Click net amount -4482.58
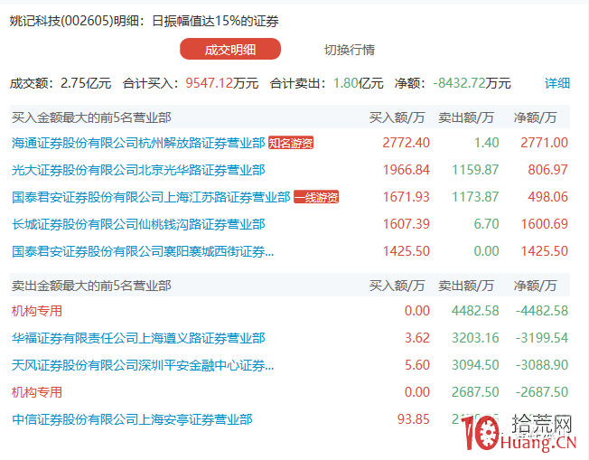This screenshot has height=460, width=589. point(542,311)
